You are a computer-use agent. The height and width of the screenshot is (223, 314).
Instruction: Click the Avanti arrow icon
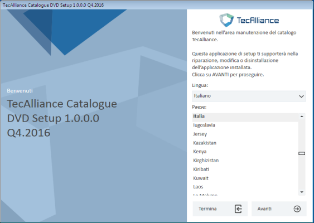coord(297,209)
